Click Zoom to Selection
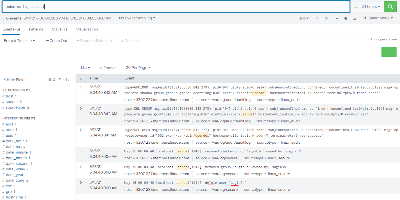 click(x=94, y=41)
